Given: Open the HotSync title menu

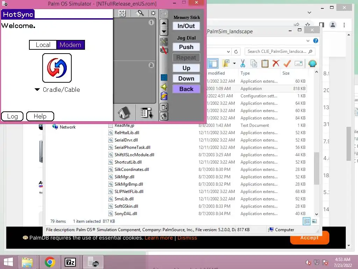Looking at the screenshot, I should (x=18, y=14).
